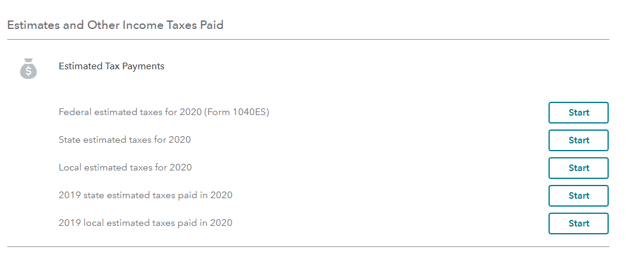This screenshot has width=631, height=253.
Task: Click the 2019 state estimated taxes paid text
Action: click(145, 195)
